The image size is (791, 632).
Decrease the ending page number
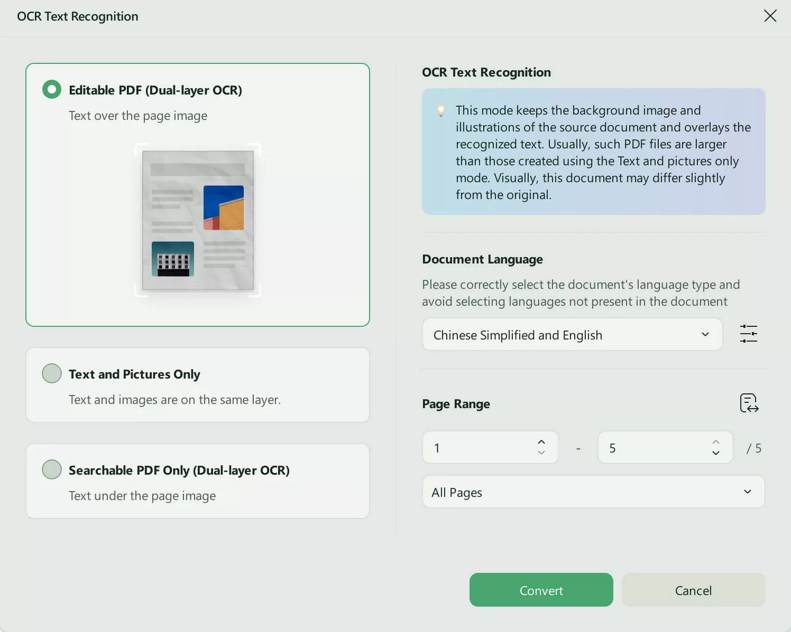point(716,454)
